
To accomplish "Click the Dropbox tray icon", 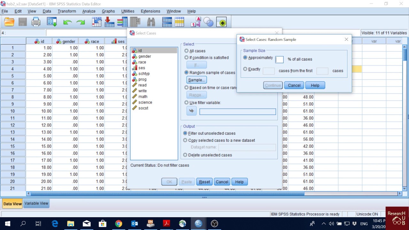I will 354,224.
